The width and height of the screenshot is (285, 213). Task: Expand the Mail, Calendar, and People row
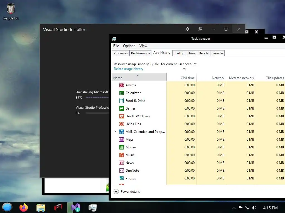click(115, 132)
